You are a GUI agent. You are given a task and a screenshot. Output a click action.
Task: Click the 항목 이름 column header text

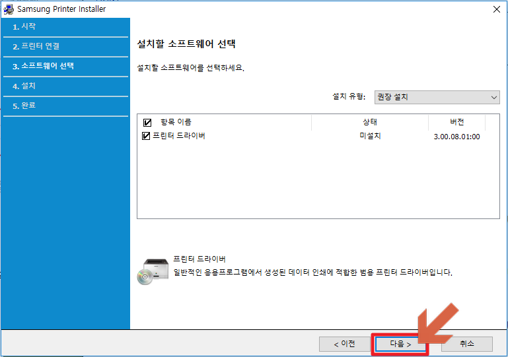[176, 122]
